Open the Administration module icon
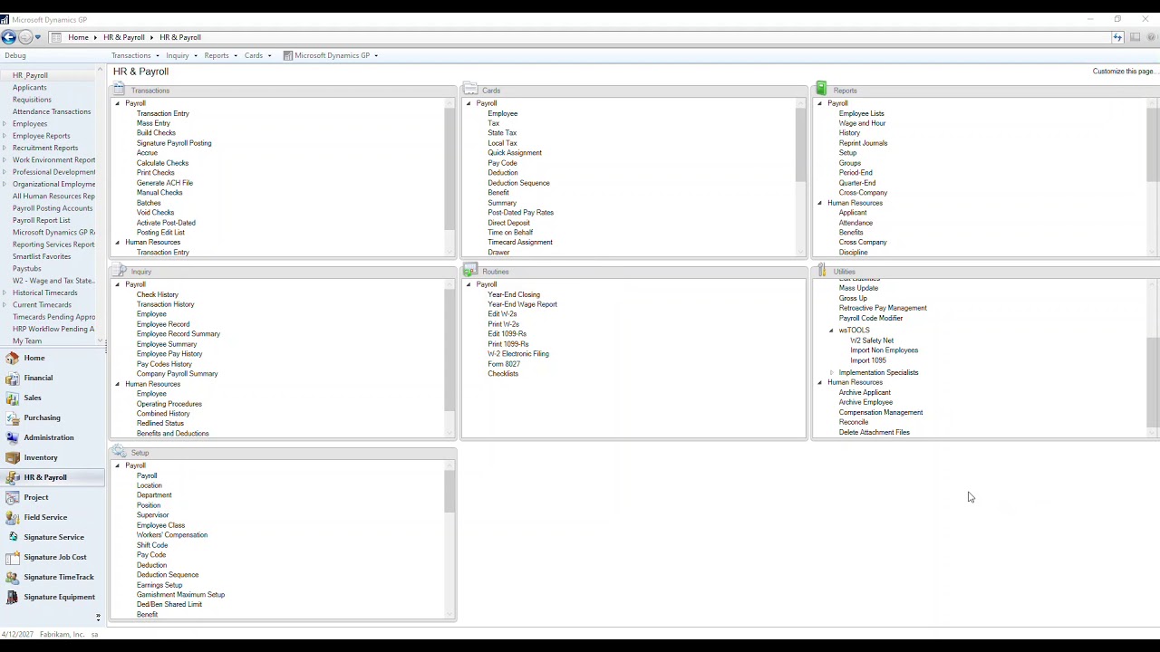 12,437
